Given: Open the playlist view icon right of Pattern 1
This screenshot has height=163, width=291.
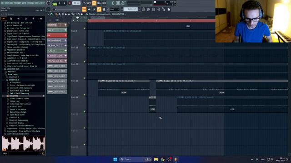Looking at the screenshot, I should point(144,9).
